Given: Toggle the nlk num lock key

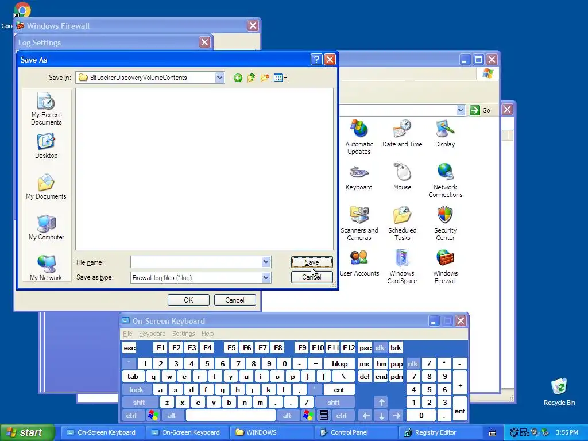Looking at the screenshot, I should pos(412,363).
